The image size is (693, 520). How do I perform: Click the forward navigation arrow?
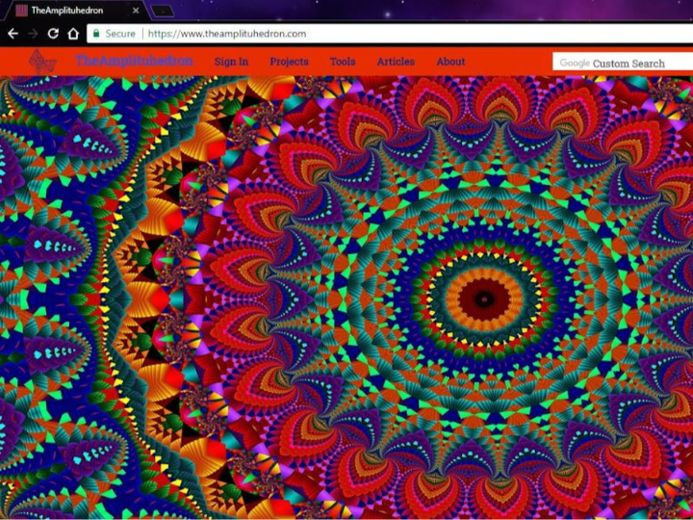coord(33,34)
